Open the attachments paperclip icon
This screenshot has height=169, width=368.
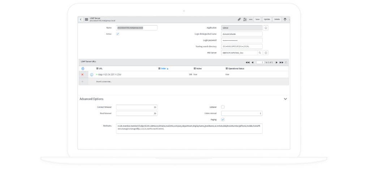point(239,19)
